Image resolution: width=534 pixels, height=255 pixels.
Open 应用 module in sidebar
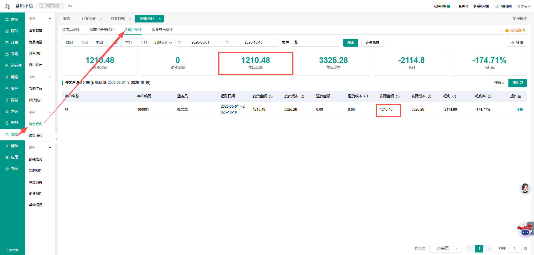click(12, 157)
